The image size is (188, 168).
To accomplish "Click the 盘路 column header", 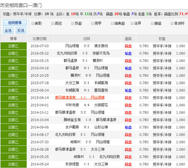I will tap(128, 39).
